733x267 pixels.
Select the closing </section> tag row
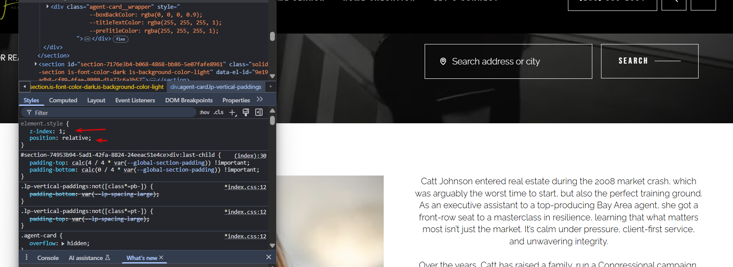(54, 56)
